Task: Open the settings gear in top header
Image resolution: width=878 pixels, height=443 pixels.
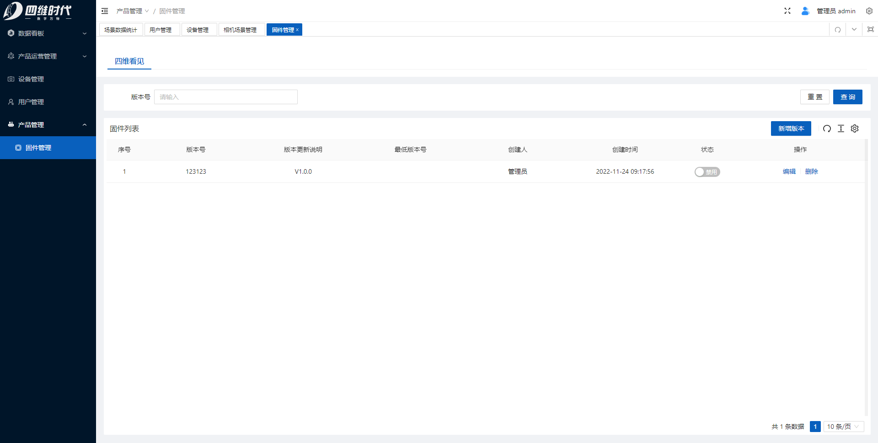Action: 869,11
